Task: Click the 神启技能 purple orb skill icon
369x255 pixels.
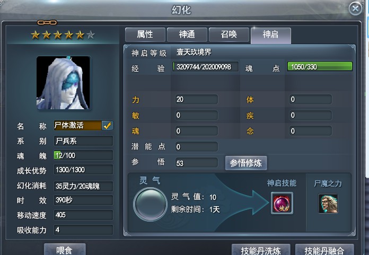Action: click(x=282, y=203)
